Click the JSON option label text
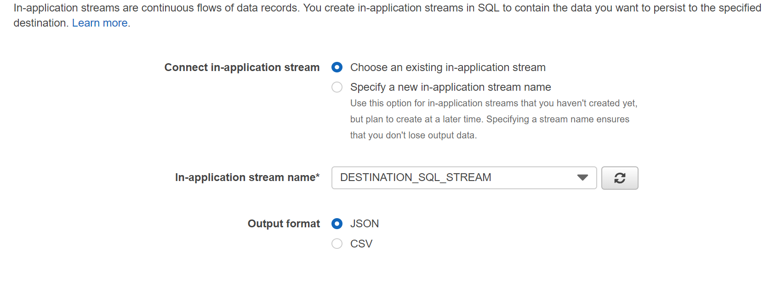Viewport: 776px width, 291px height. [365, 224]
